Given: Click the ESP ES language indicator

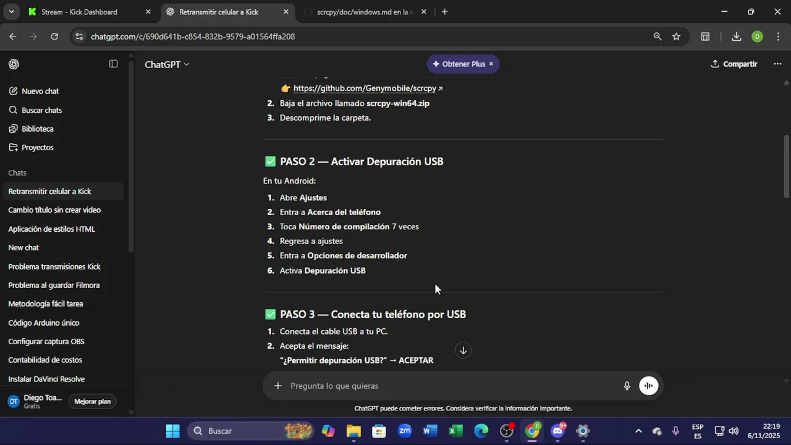Looking at the screenshot, I should point(698,431).
